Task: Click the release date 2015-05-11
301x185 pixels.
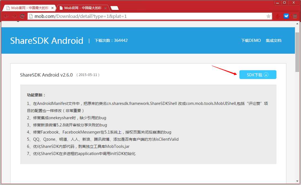Action: pyautogui.click(x=88, y=75)
